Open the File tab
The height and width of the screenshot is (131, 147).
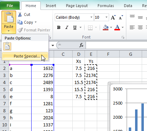[x=10, y=6]
